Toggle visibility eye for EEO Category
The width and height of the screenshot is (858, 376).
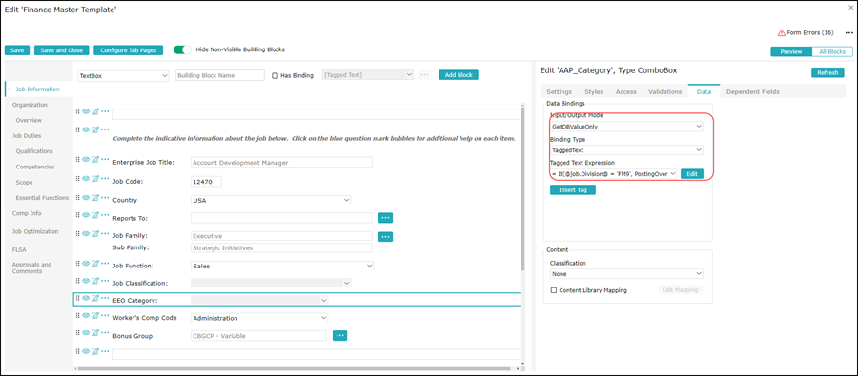(86, 298)
